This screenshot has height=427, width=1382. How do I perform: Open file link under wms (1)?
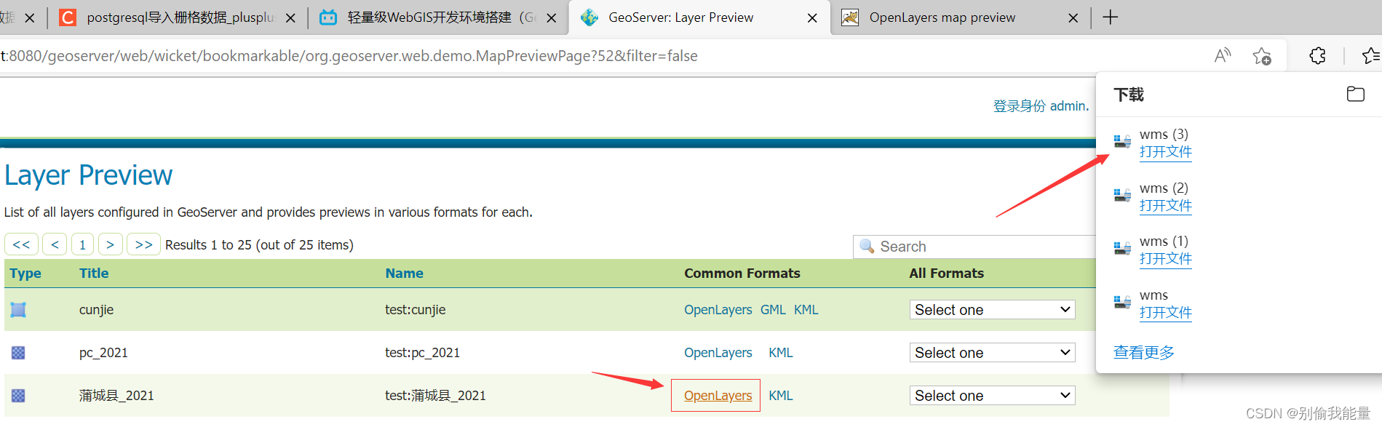pos(1165,259)
